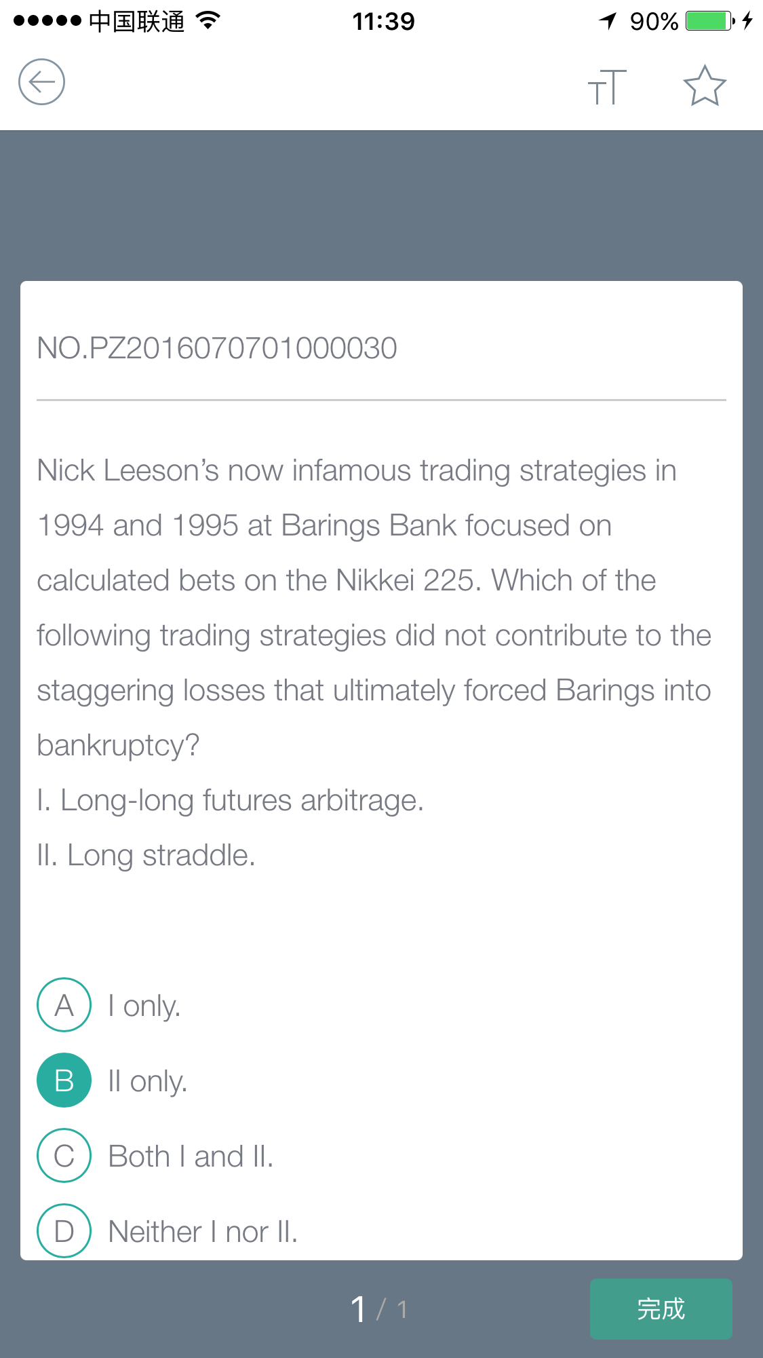
Task: Open the text size adjustment icon
Action: coord(607,87)
